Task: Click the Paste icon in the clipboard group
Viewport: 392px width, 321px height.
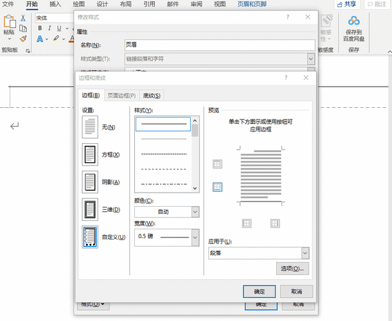Action: click(9, 22)
